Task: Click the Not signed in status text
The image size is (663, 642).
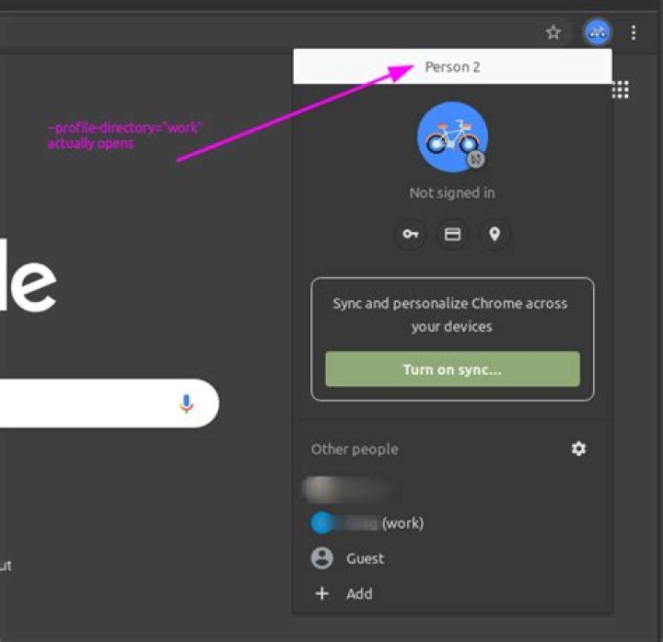Action: (452, 193)
